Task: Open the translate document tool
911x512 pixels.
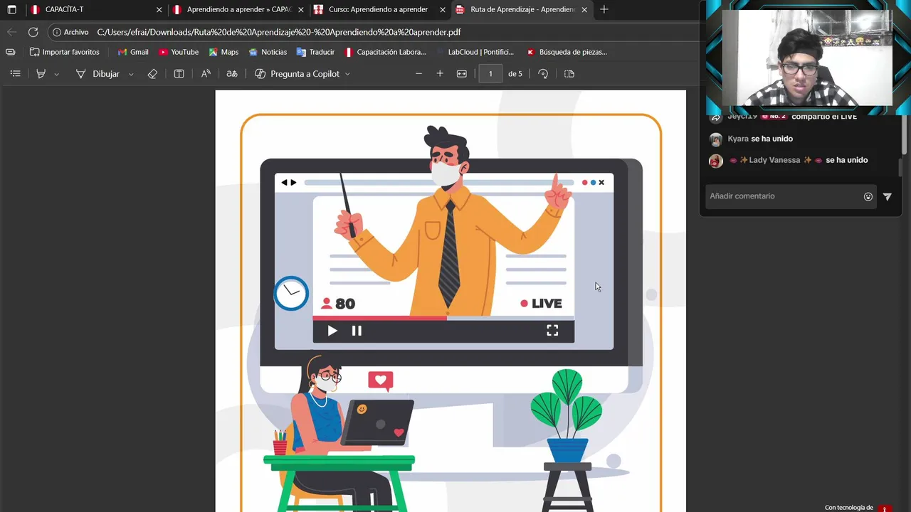Action: 232,74
